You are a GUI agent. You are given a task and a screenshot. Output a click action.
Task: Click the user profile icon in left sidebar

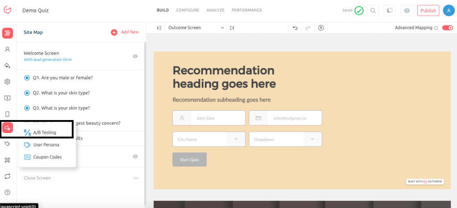tap(7, 49)
